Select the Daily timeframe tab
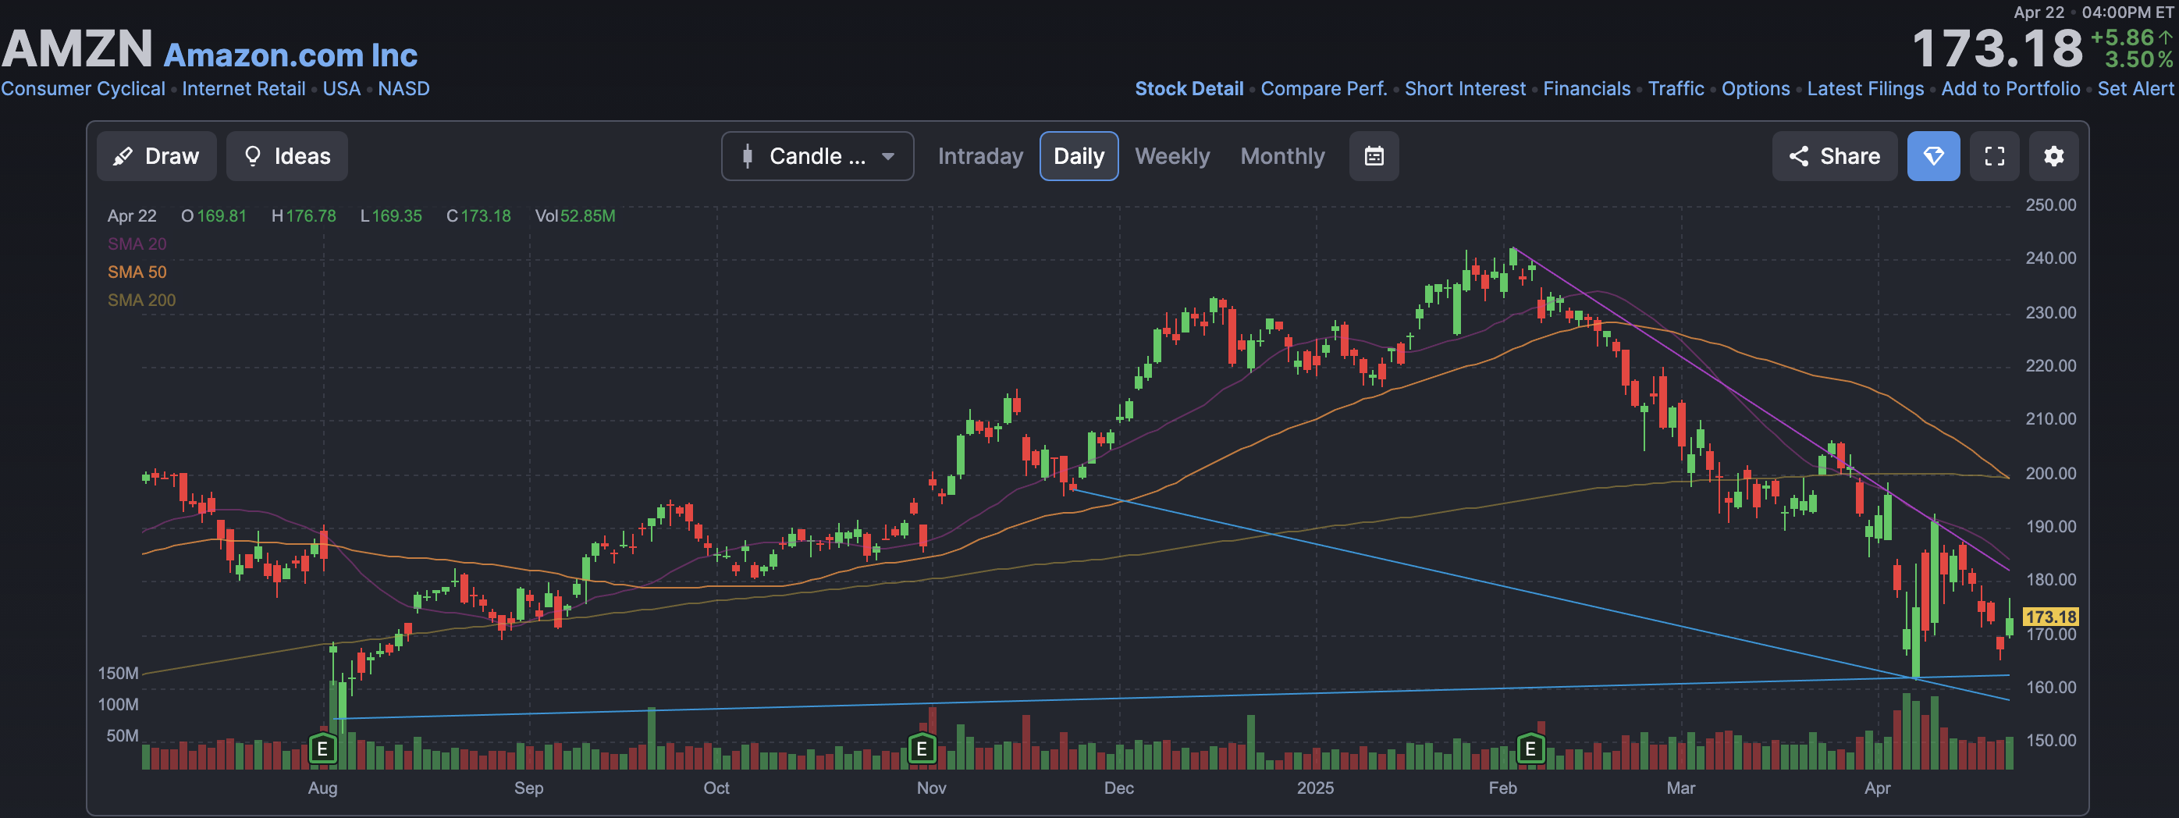Viewport: 2179px width, 818px height. (x=1079, y=156)
